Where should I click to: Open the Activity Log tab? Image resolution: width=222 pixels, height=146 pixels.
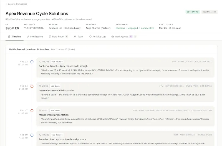coord(97,37)
